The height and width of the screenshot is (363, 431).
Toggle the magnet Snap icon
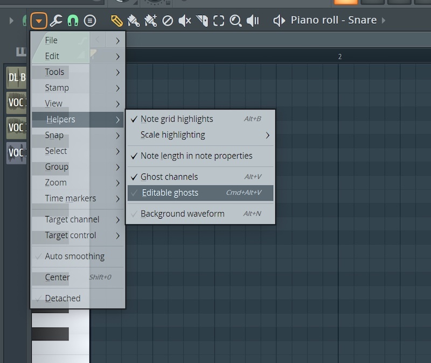73,21
